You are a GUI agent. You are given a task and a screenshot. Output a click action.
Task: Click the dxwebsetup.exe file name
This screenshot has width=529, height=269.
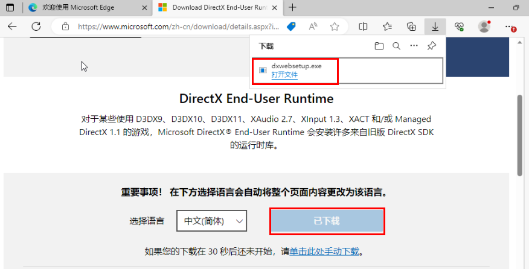point(297,66)
